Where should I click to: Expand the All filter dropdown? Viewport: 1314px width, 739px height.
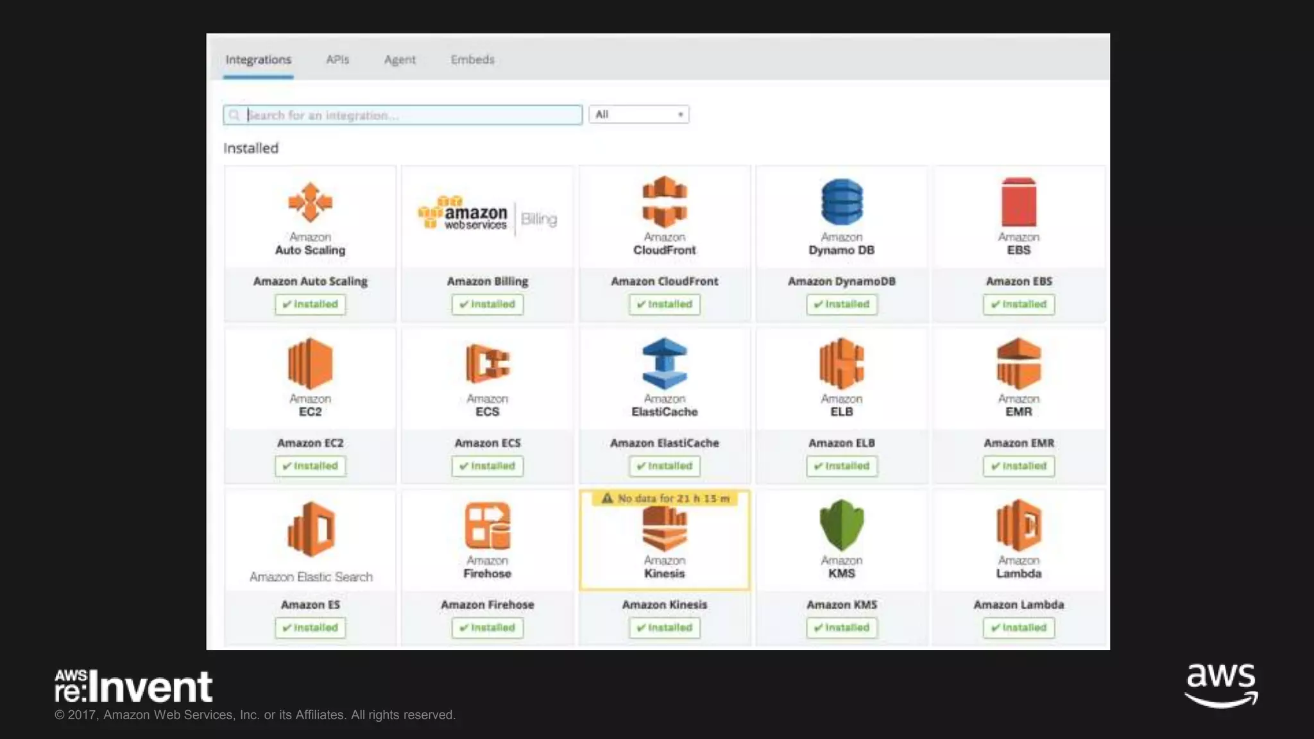click(639, 114)
